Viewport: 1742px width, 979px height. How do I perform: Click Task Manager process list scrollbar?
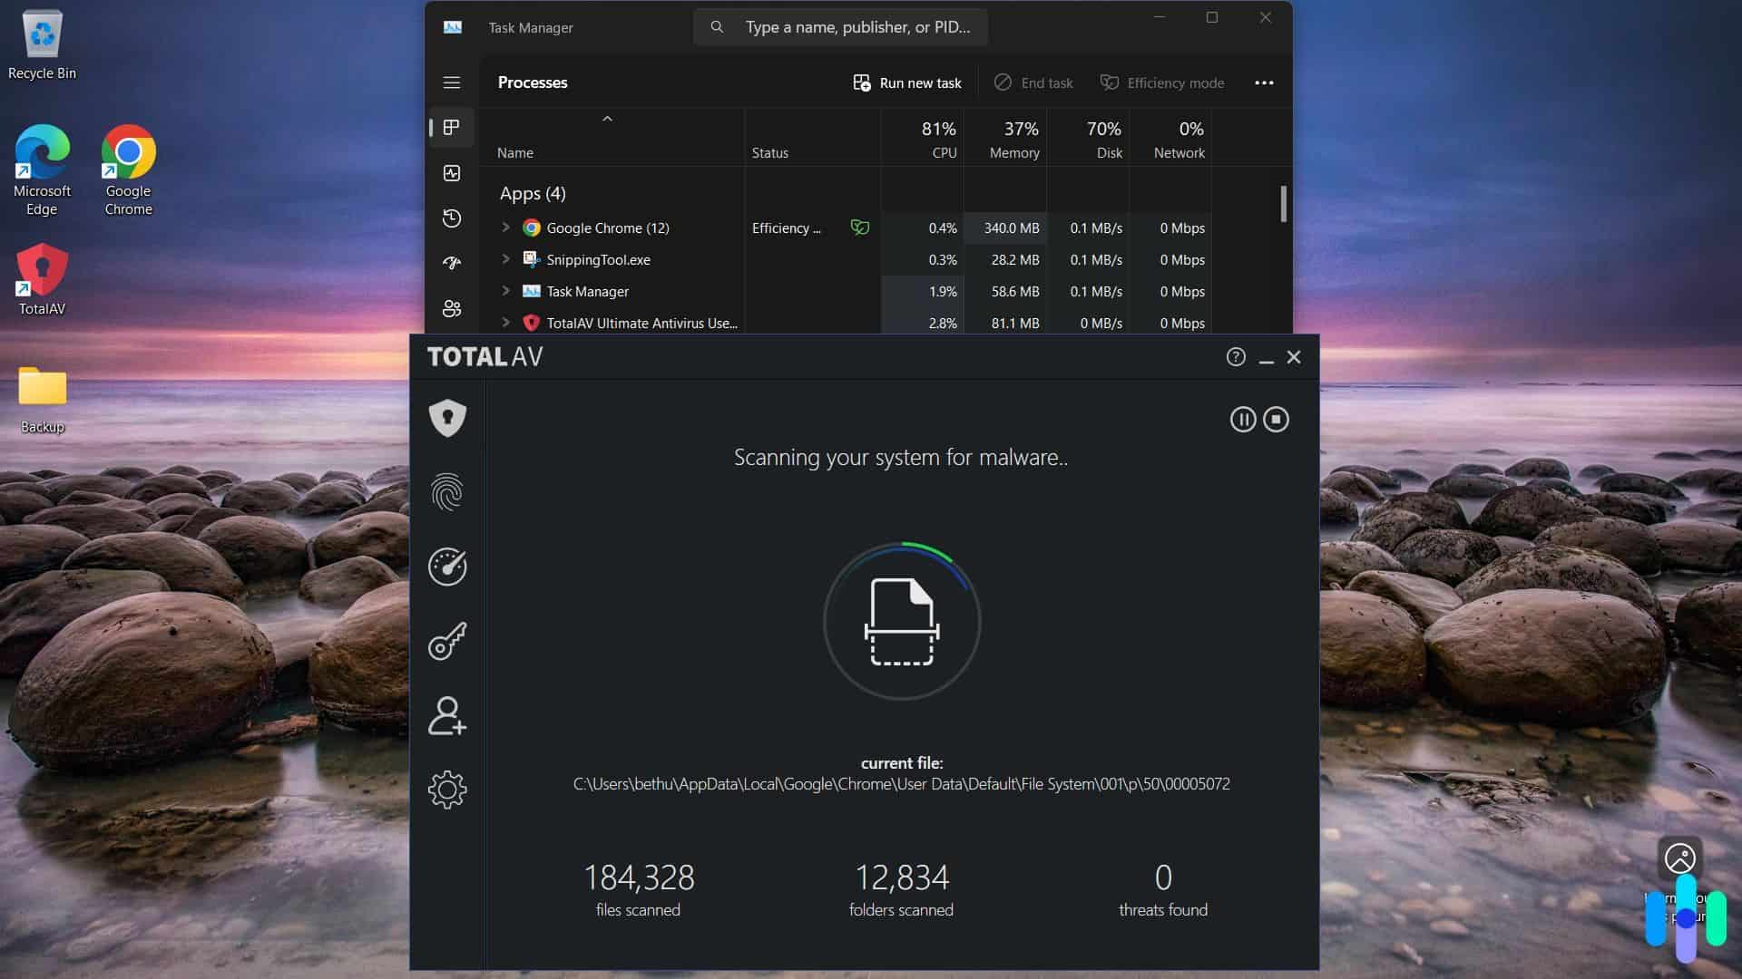coord(1283,204)
